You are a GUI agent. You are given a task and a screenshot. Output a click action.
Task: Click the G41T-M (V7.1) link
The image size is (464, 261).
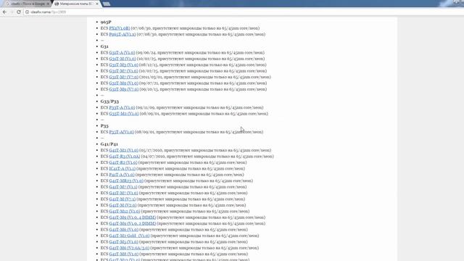tap(123, 199)
